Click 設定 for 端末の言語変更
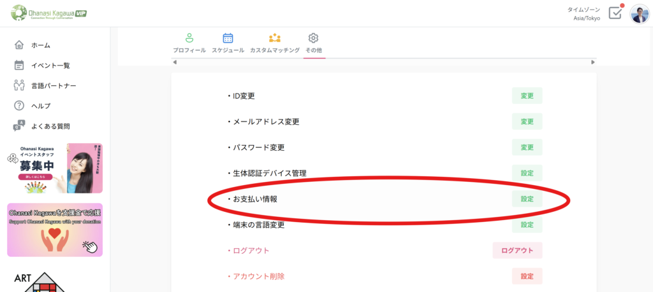The image size is (653, 292). 527,225
